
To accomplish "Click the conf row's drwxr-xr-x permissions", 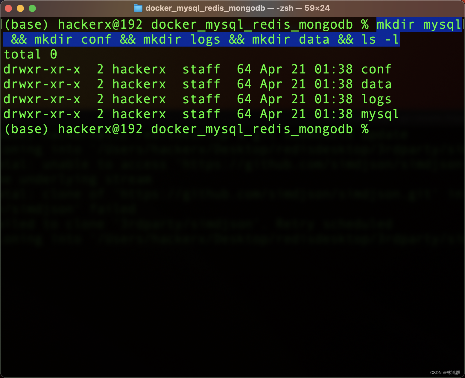I will tap(42, 69).
